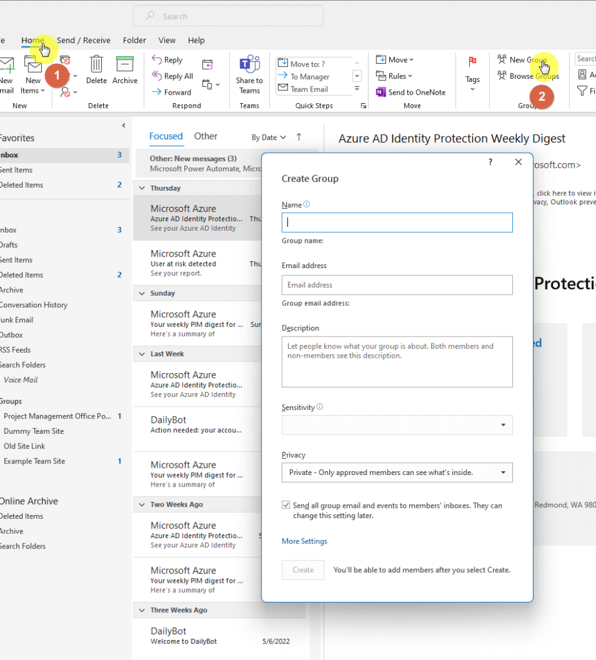This screenshot has height=660, width=596.
Task: Collapse the Two Weeks Ago group
Action: [142, 504]
